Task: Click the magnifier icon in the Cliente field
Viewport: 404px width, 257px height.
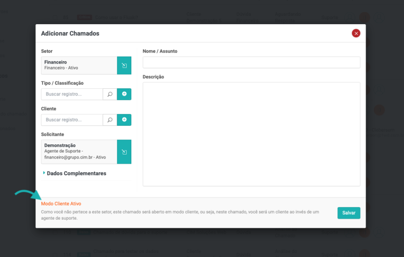Action: [x=110, y=120]
